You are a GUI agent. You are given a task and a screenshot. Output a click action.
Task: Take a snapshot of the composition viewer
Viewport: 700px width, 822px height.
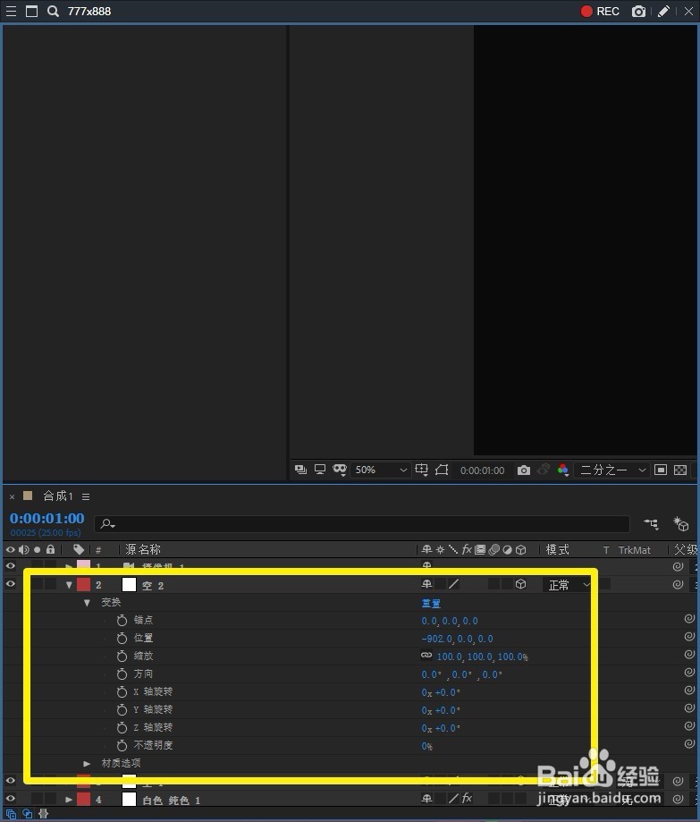523,470
